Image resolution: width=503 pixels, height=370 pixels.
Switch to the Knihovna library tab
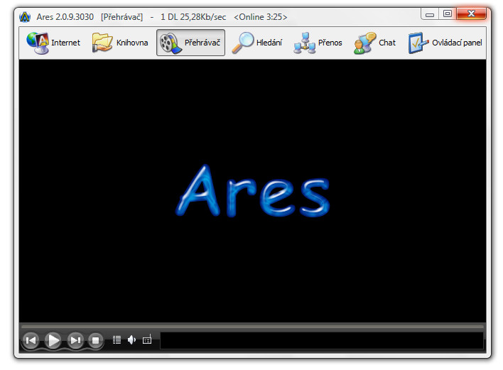pyautogui.click(x=120, y=43)
